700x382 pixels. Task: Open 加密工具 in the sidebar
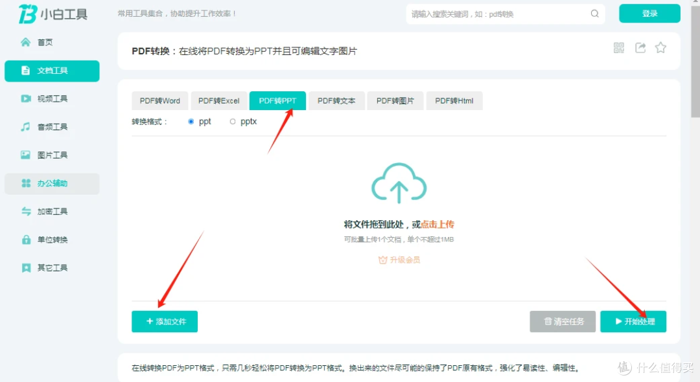tap(52, 212)
